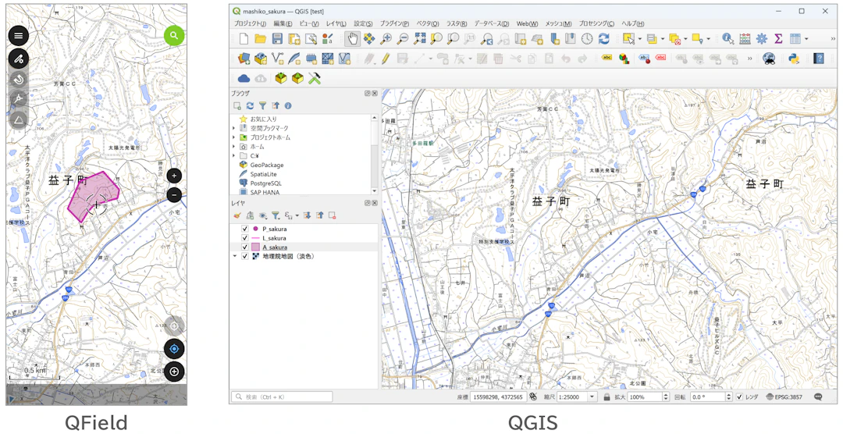The image size is (843, 434).
Task: Zoom in with QField plus button
Action: pos(174,176)
